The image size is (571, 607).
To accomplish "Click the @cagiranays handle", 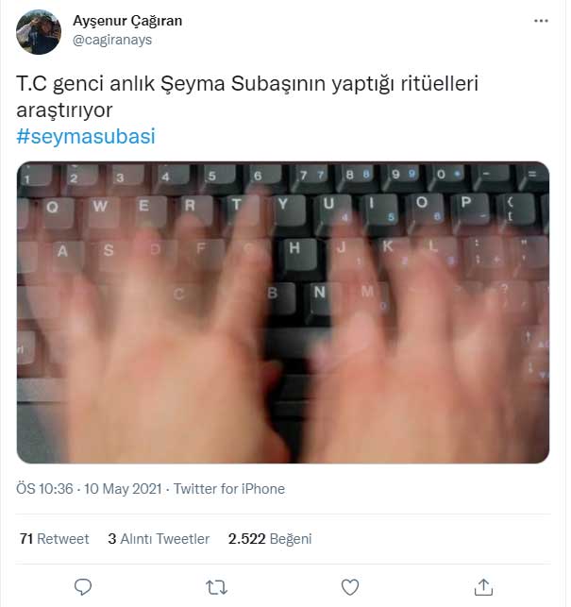I will (112, 40).
